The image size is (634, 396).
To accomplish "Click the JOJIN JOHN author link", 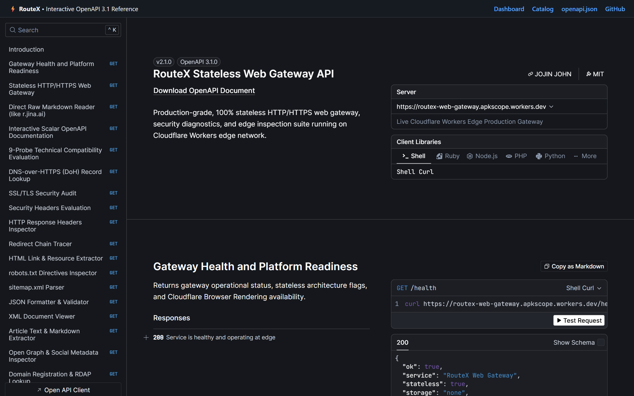I will pos(550,74).
